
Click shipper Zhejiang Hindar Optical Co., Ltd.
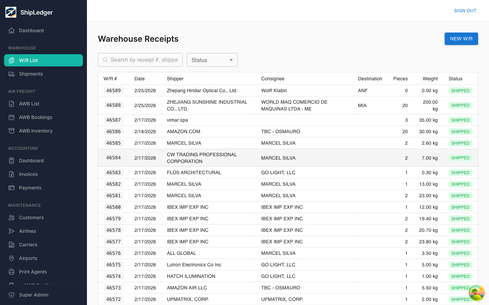tap(202, 90)
